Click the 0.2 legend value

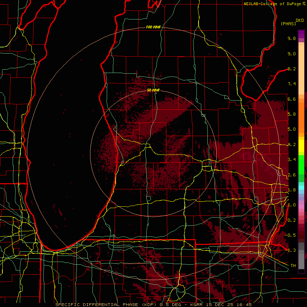click(292, 220)
